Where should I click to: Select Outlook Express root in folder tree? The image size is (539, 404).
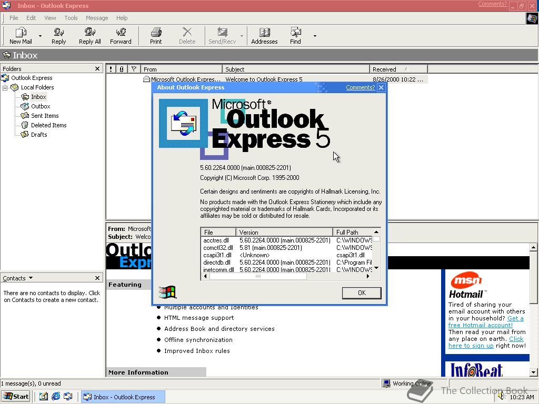32,78
